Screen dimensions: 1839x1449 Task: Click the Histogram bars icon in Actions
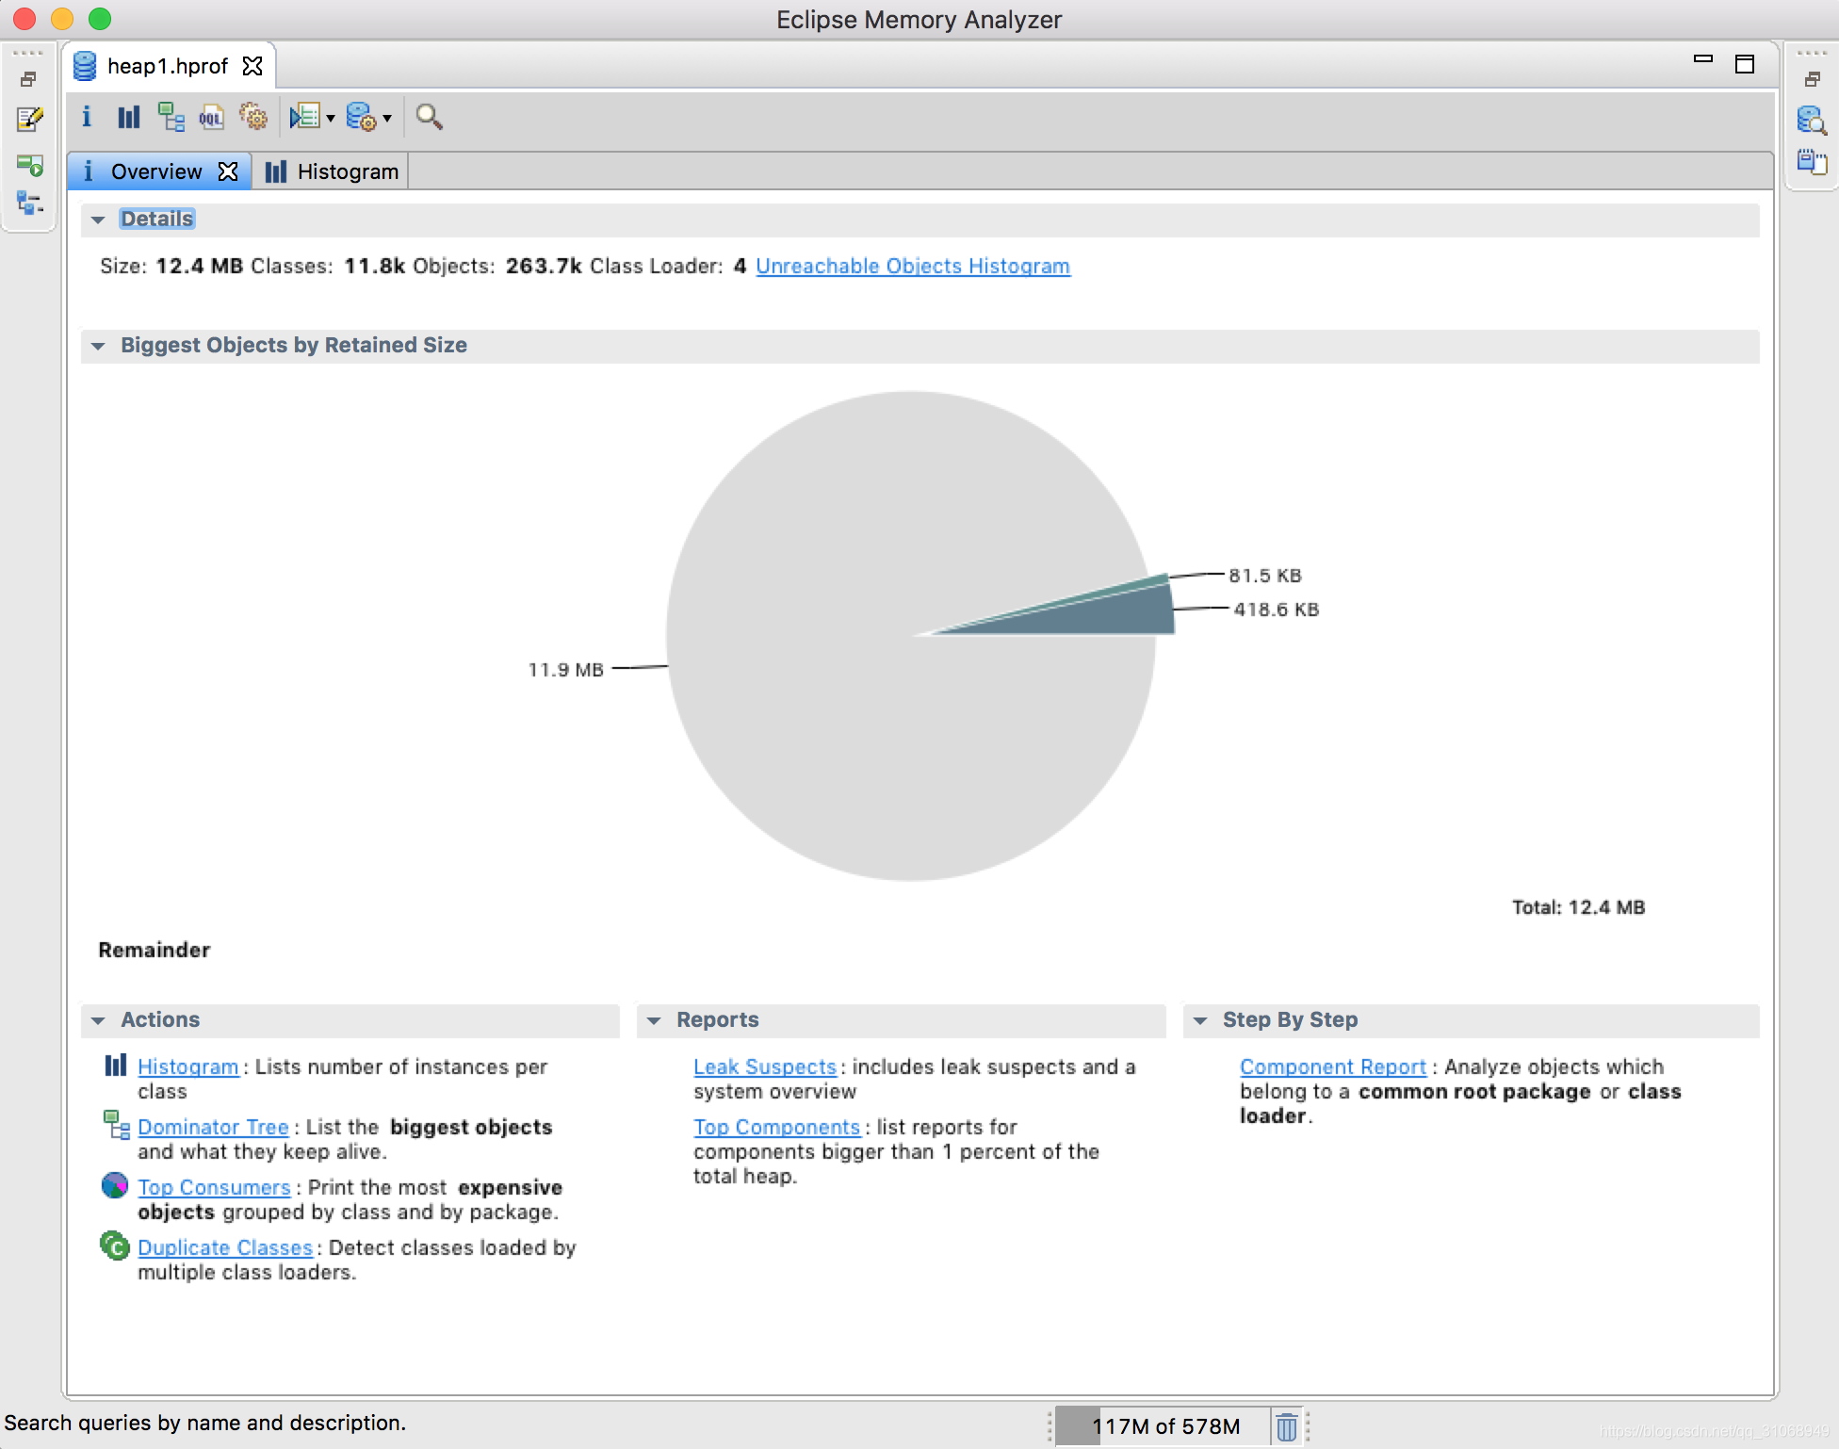tap(115, 1066)
